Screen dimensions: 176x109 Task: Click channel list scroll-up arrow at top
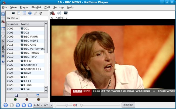46,23
